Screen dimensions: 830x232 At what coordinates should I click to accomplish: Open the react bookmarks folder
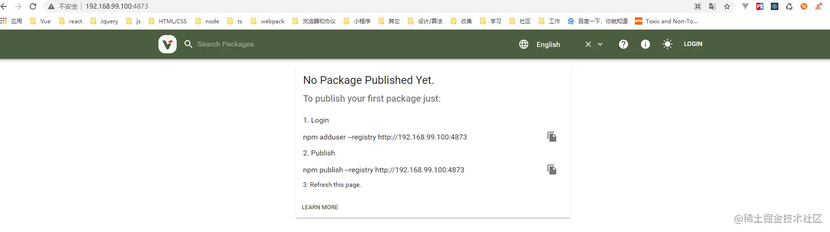point(70,21)
